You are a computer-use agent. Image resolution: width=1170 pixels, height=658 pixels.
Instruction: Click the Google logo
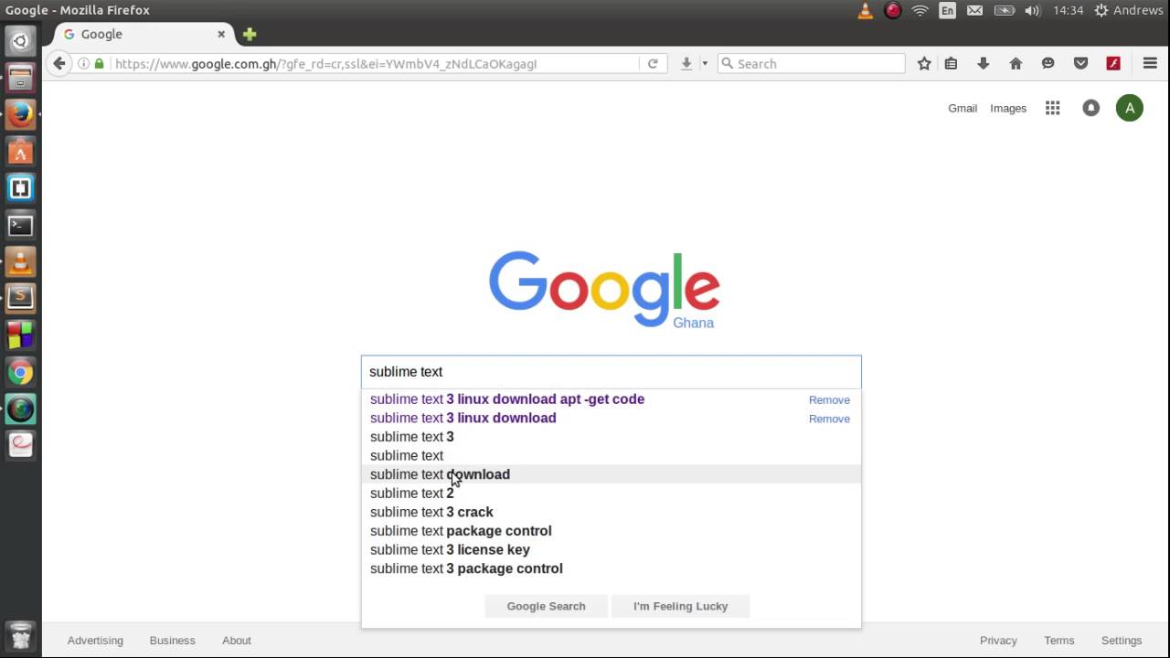point(604,290)
